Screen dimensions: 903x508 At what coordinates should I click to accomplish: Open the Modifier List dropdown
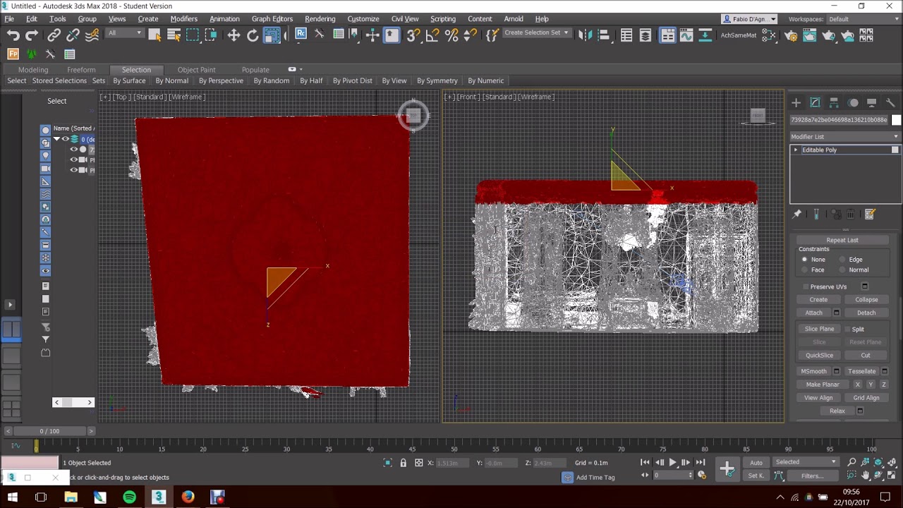click(845, 137)
